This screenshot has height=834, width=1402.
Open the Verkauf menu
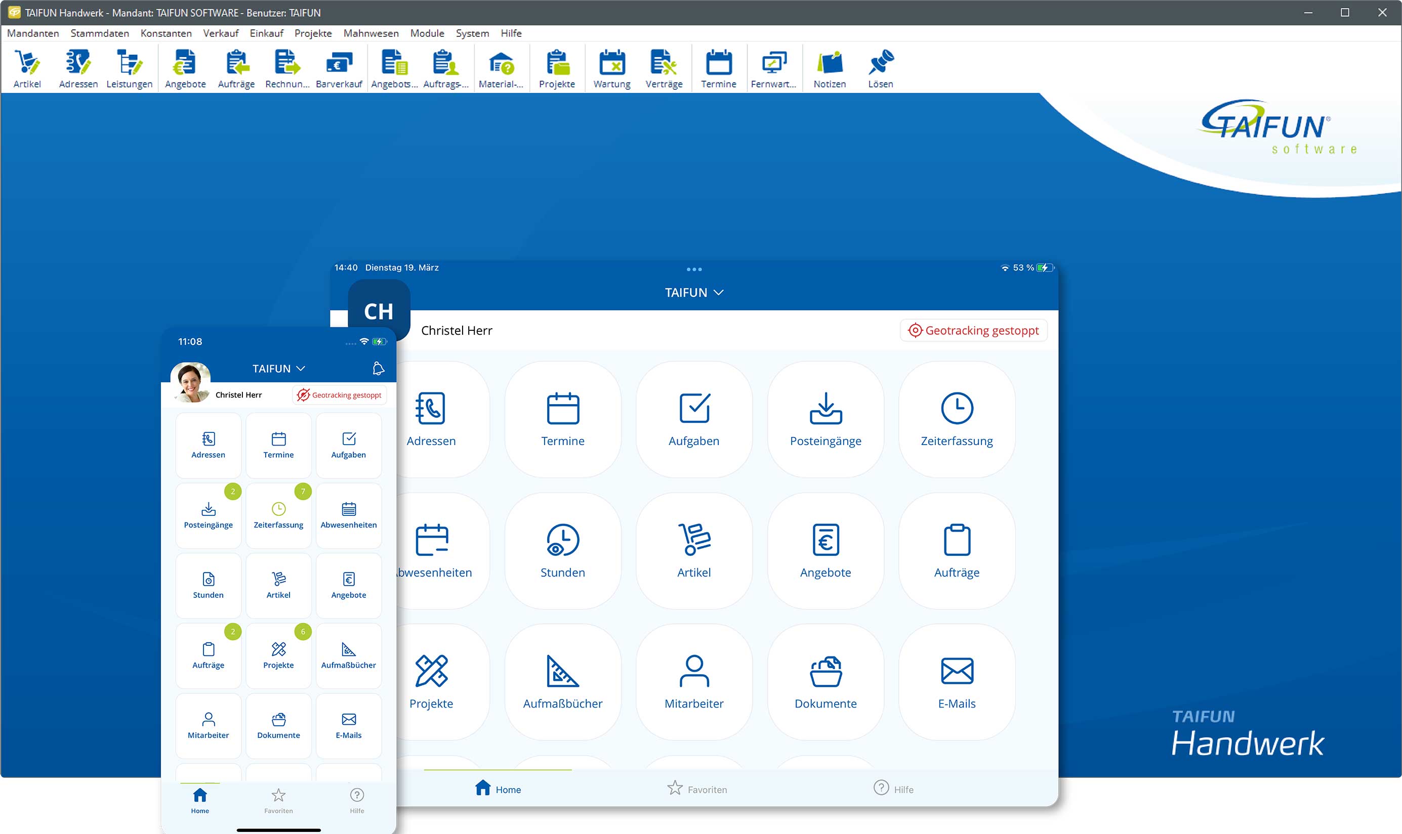221,33
